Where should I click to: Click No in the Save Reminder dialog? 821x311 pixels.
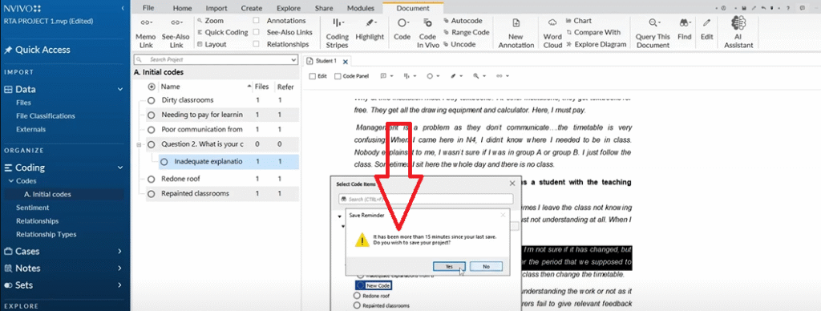coord(486,266)
